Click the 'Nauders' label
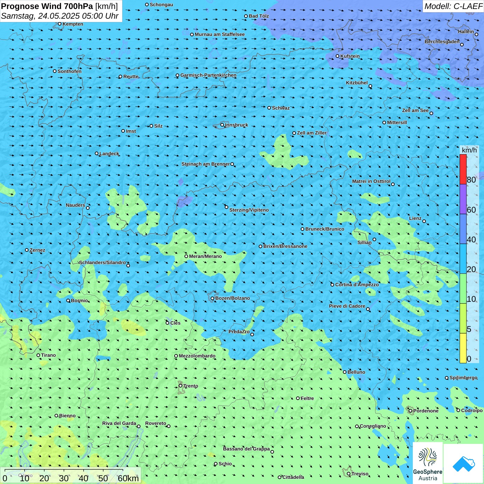The width and height of the screenshot is (484, 484). [75, 205]
